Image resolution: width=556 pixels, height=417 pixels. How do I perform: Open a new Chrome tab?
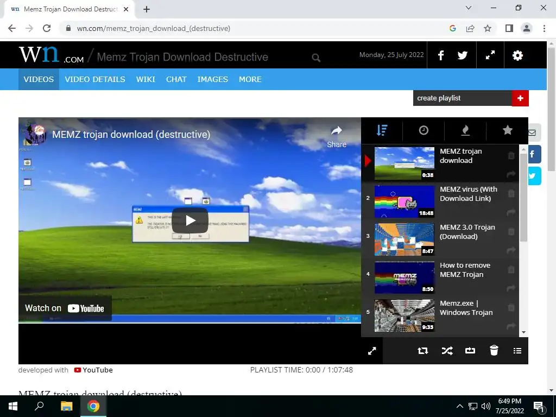147,9
